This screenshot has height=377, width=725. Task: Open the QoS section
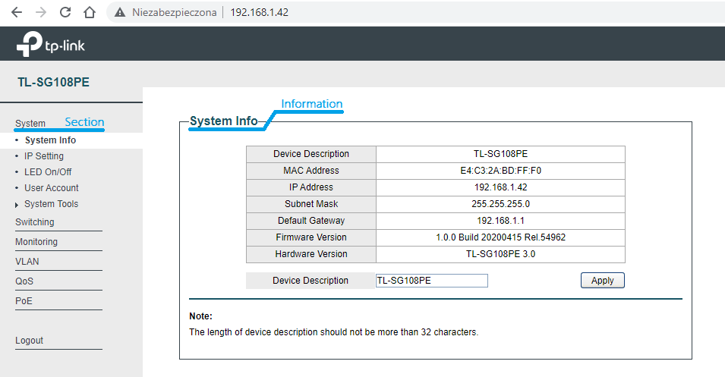coord(24,281)
